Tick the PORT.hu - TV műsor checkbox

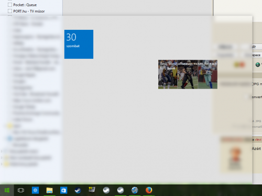(10, 11)
